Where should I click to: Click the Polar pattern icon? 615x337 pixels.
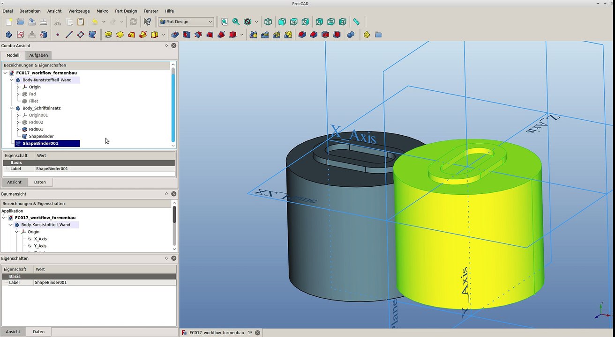point(277,35)
